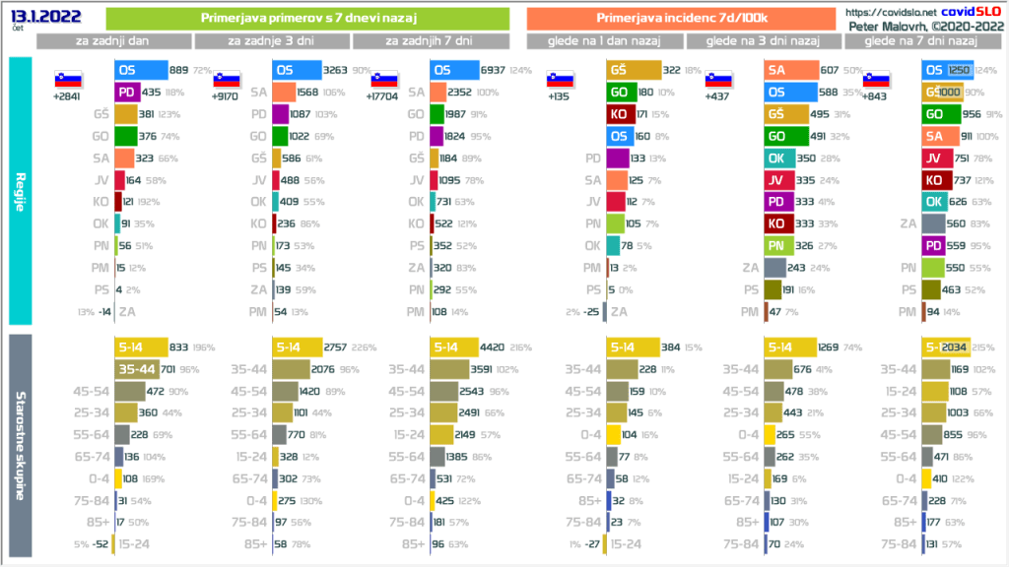Click the blue OS bar showing 889
The height and width of the screenshot is (567, 1009).
click(140, 71)
